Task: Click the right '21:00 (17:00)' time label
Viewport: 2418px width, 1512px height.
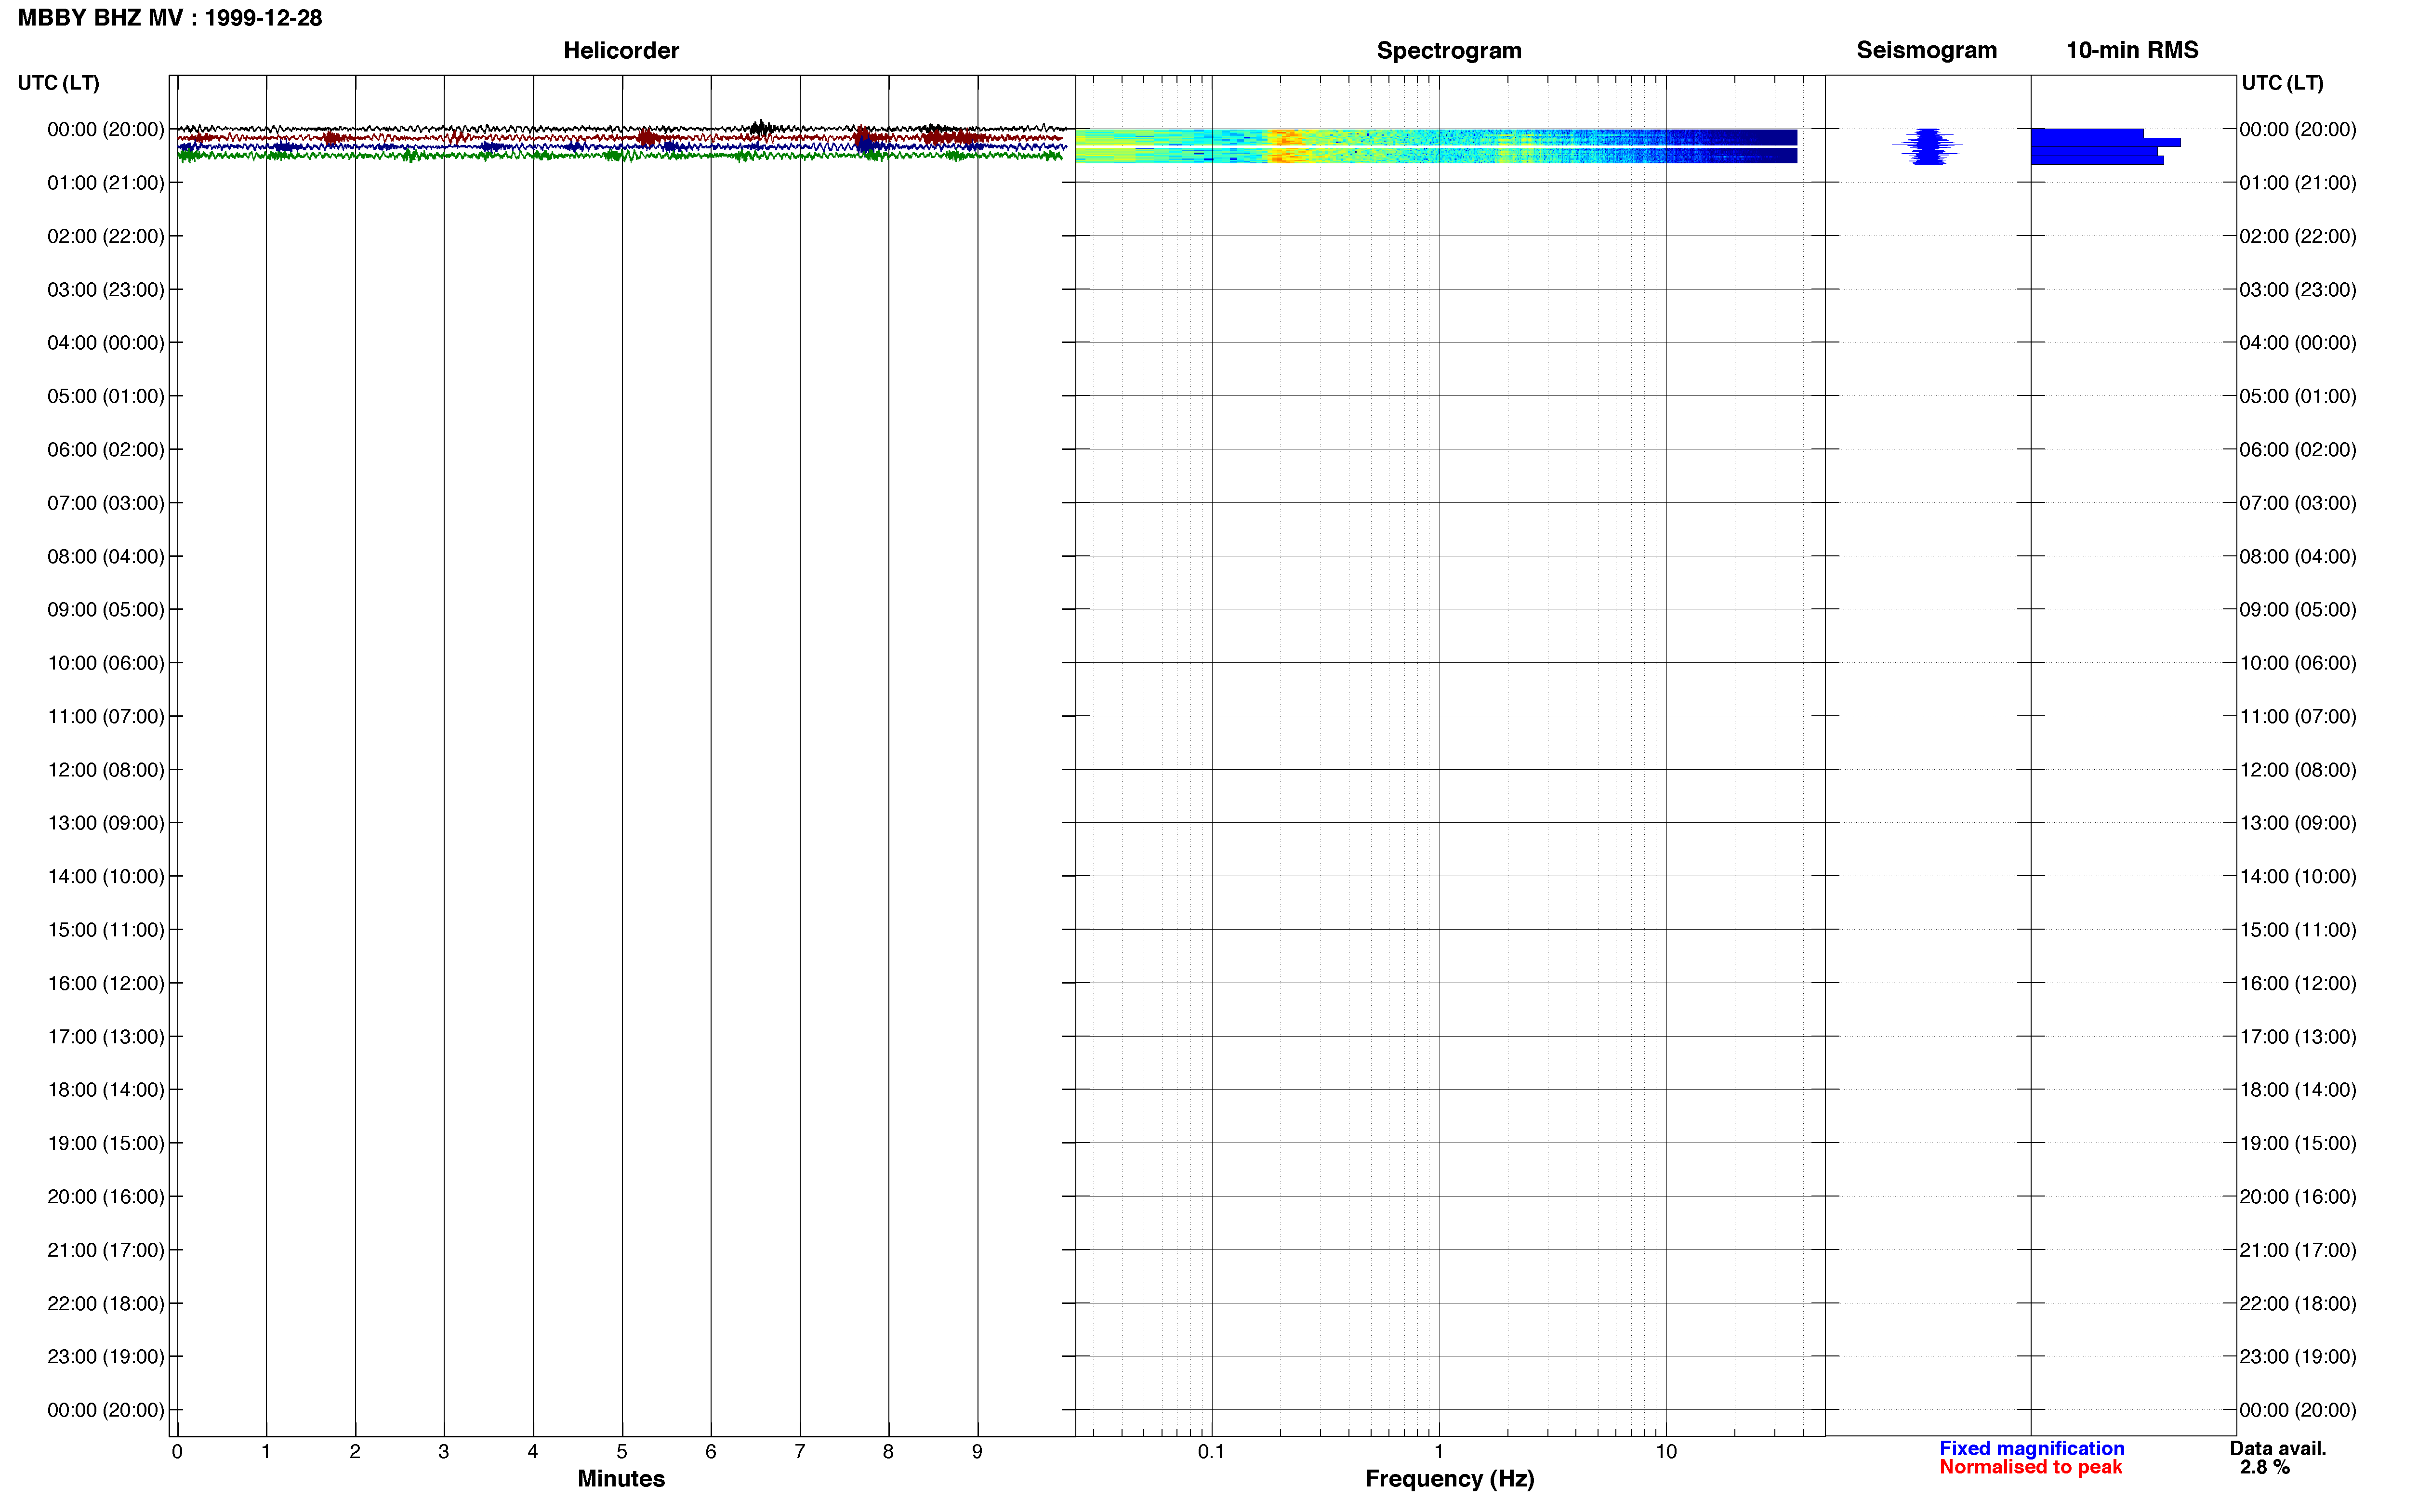Action: (2298, 1250)
